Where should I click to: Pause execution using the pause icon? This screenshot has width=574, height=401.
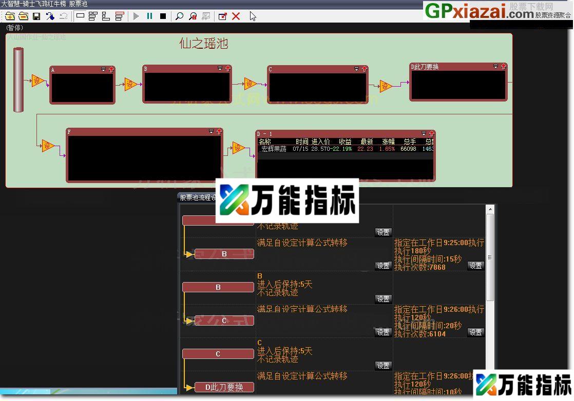[149, 16]
